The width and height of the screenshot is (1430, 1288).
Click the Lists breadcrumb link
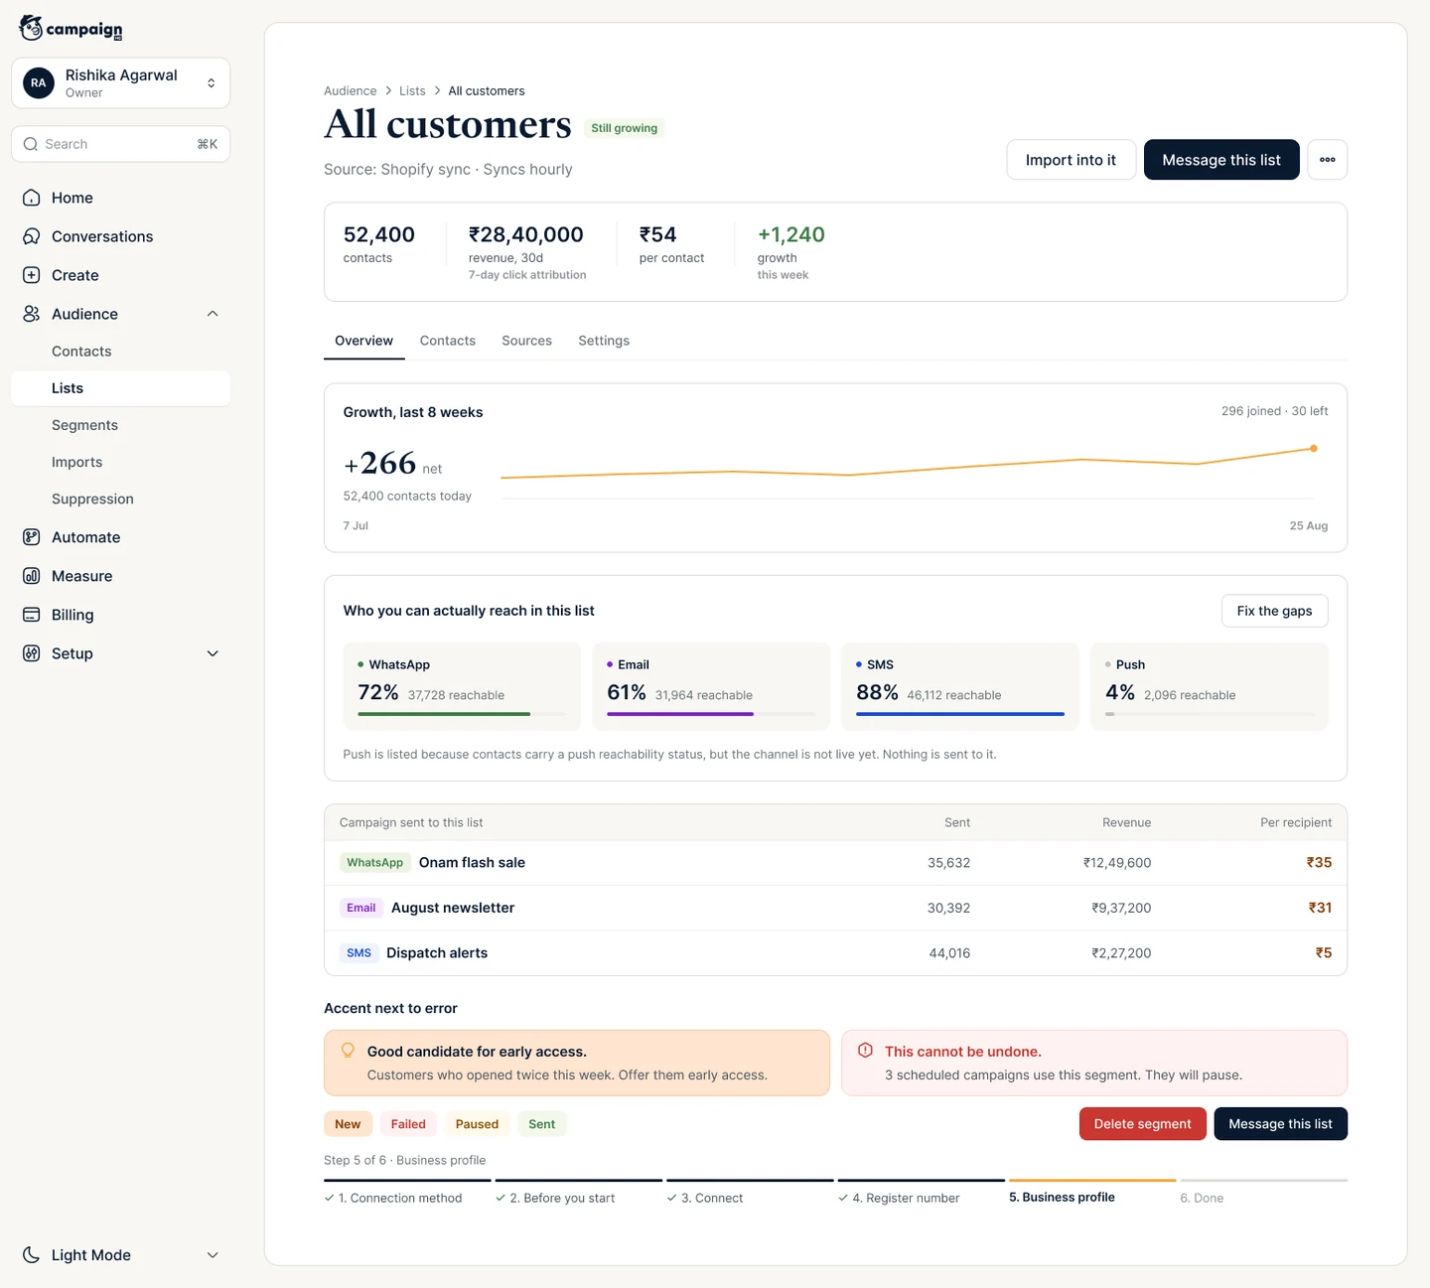point(412,90)
